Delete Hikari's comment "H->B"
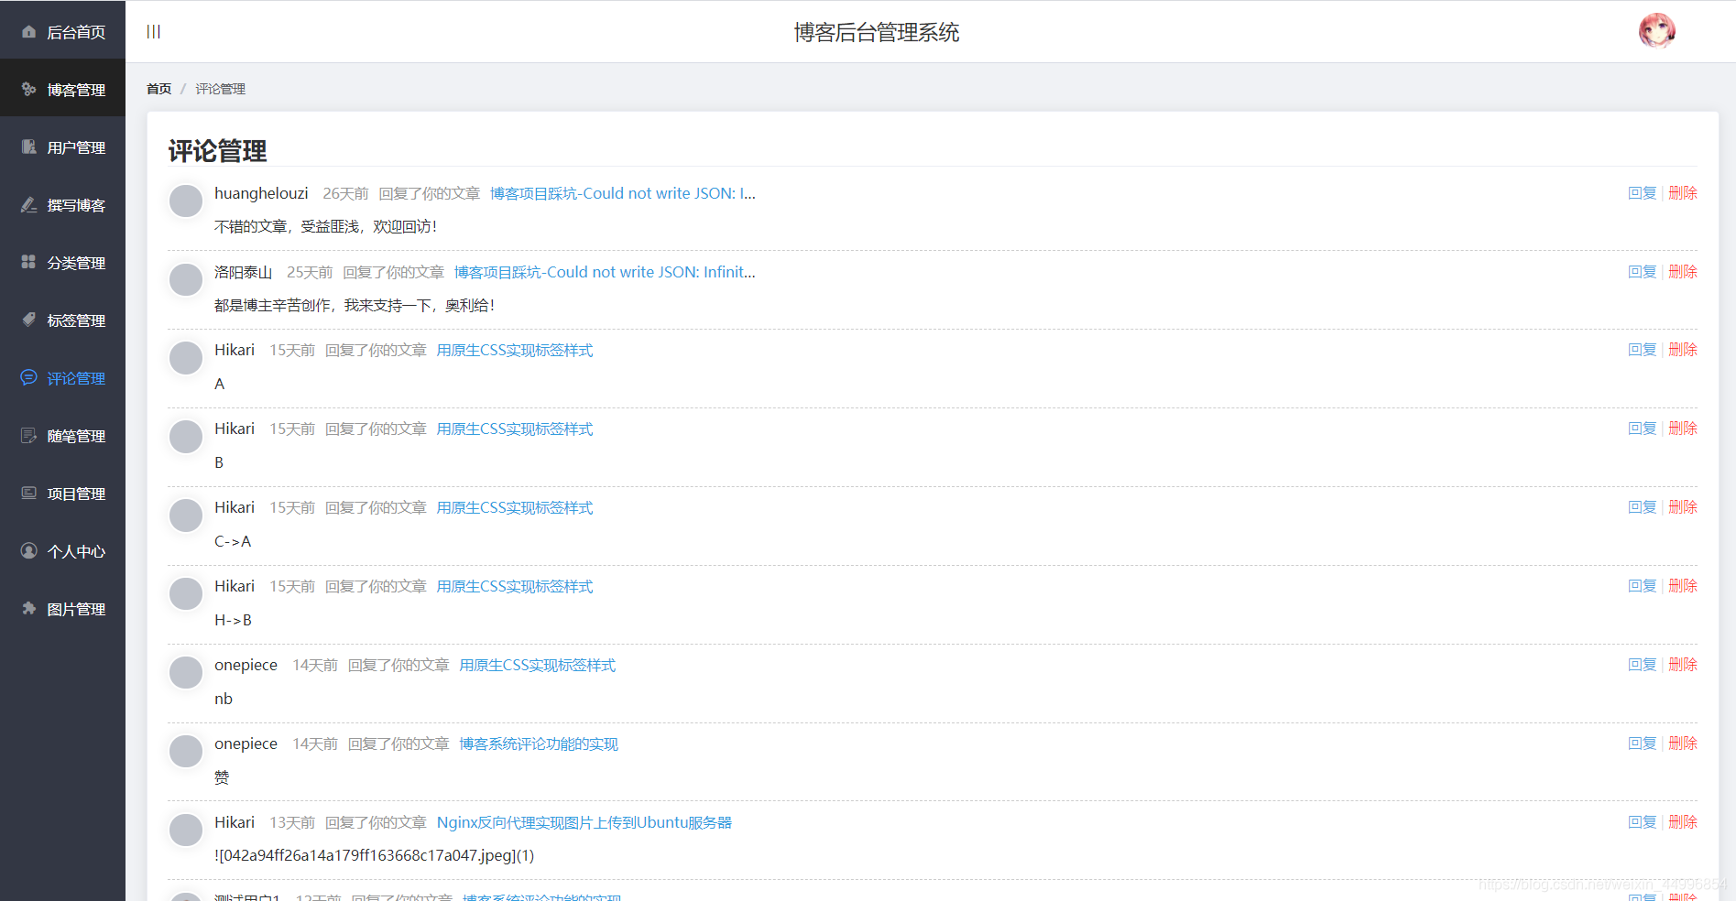Viewport: 1736px width, 901px height. (1683, 586)
